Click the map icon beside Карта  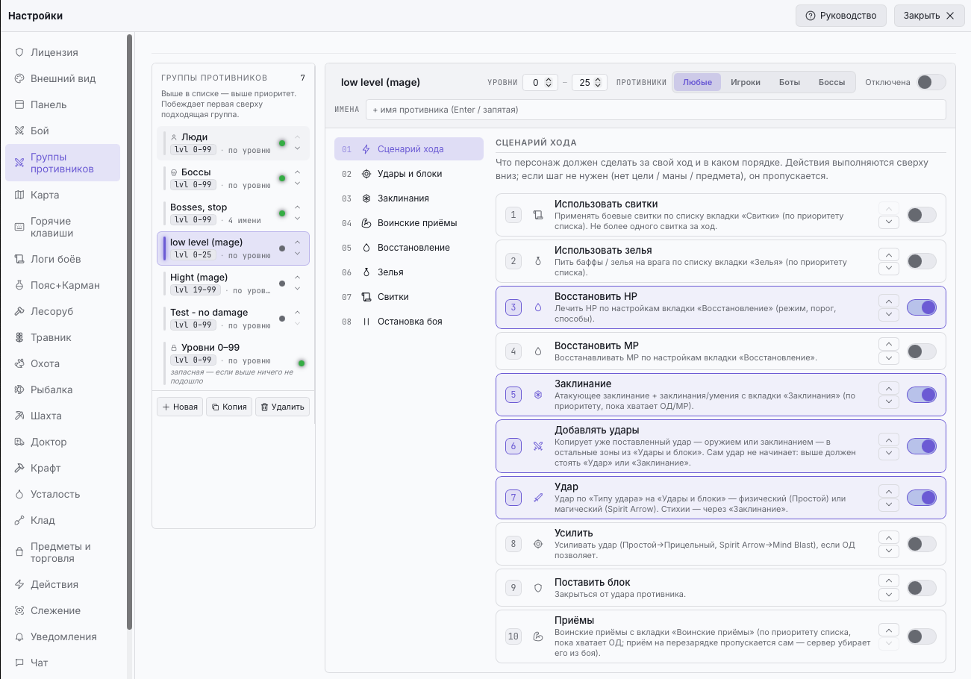[19, 195]
